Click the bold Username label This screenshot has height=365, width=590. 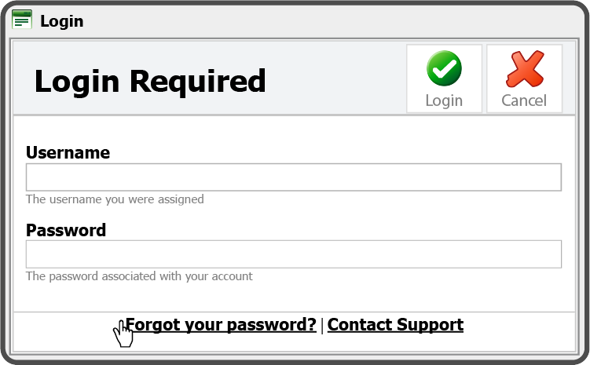pos(68,152)
